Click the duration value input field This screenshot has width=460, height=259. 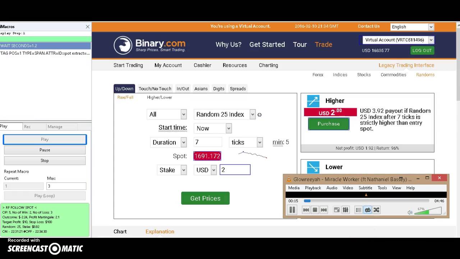208,142
